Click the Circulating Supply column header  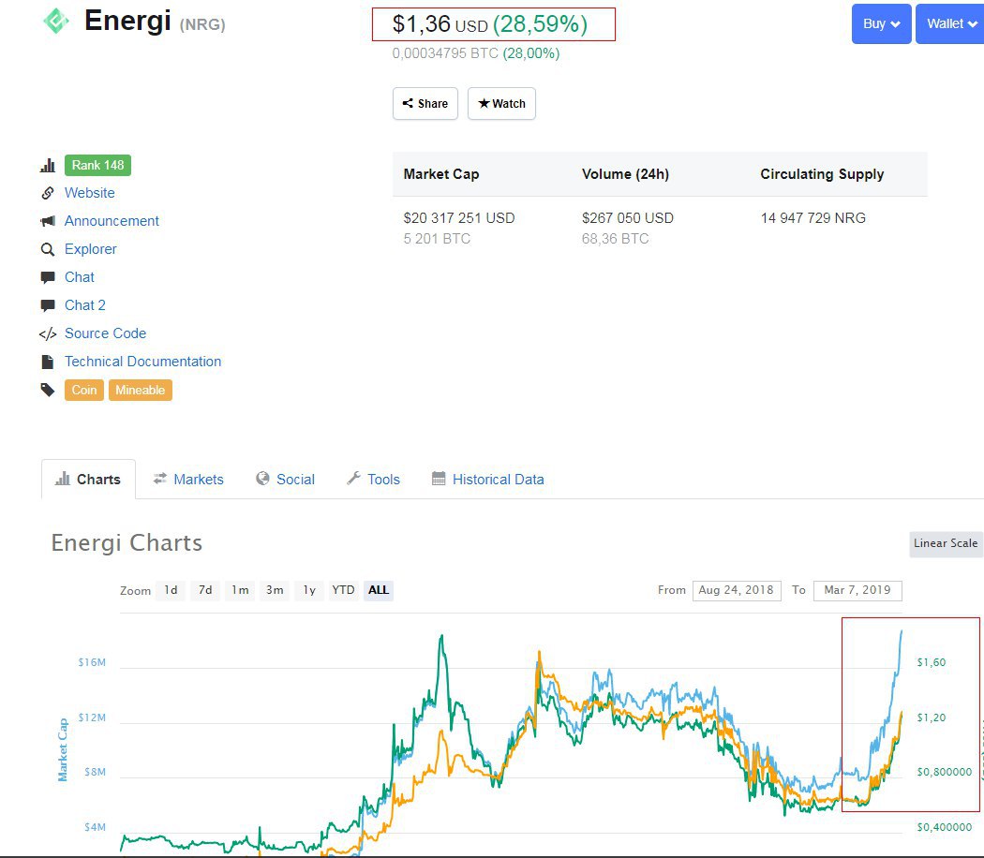(822, 174)
